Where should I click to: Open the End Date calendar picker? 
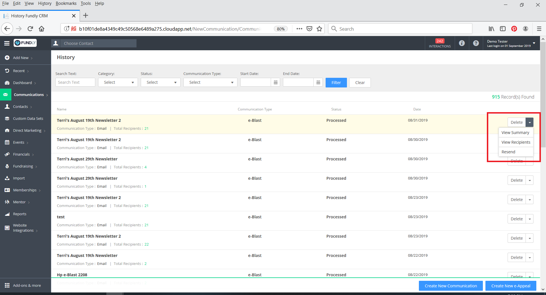318,82
